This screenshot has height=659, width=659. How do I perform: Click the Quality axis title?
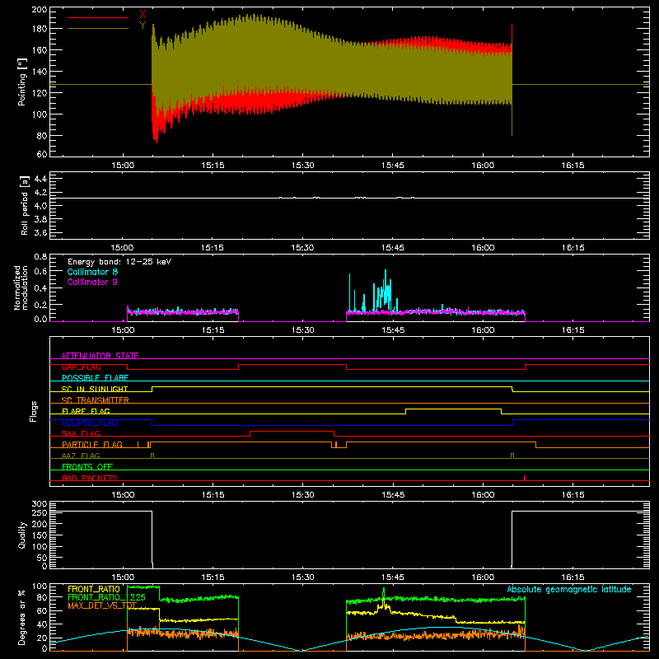click(x=22, y=535)
